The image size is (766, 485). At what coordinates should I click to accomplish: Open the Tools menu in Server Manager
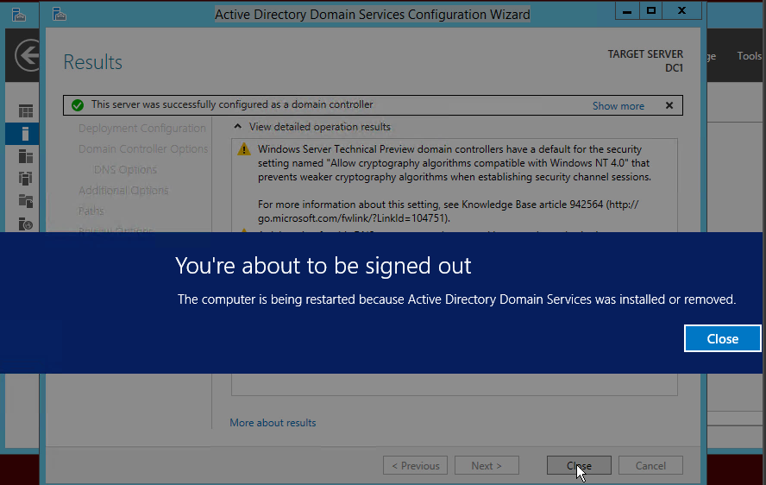[749, 56]
